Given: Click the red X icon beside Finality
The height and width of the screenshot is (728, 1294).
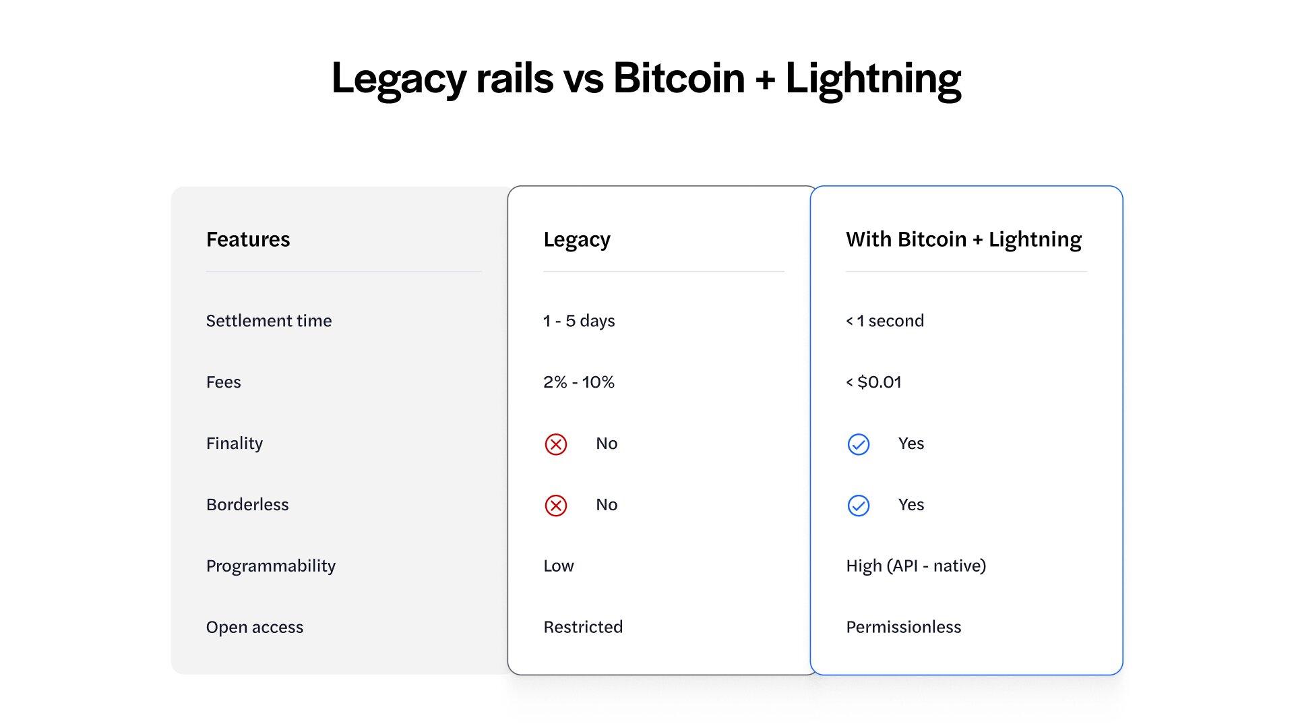Looking at the screenshot, I should coord(555,444).
